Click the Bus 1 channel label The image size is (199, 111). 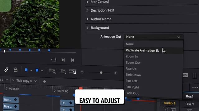coord(190,104)
